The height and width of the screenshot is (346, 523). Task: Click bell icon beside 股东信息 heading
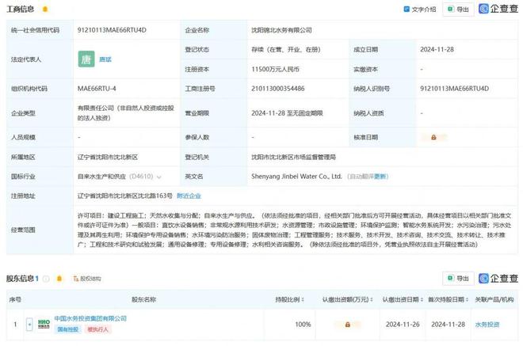click(x=59, y=279)
